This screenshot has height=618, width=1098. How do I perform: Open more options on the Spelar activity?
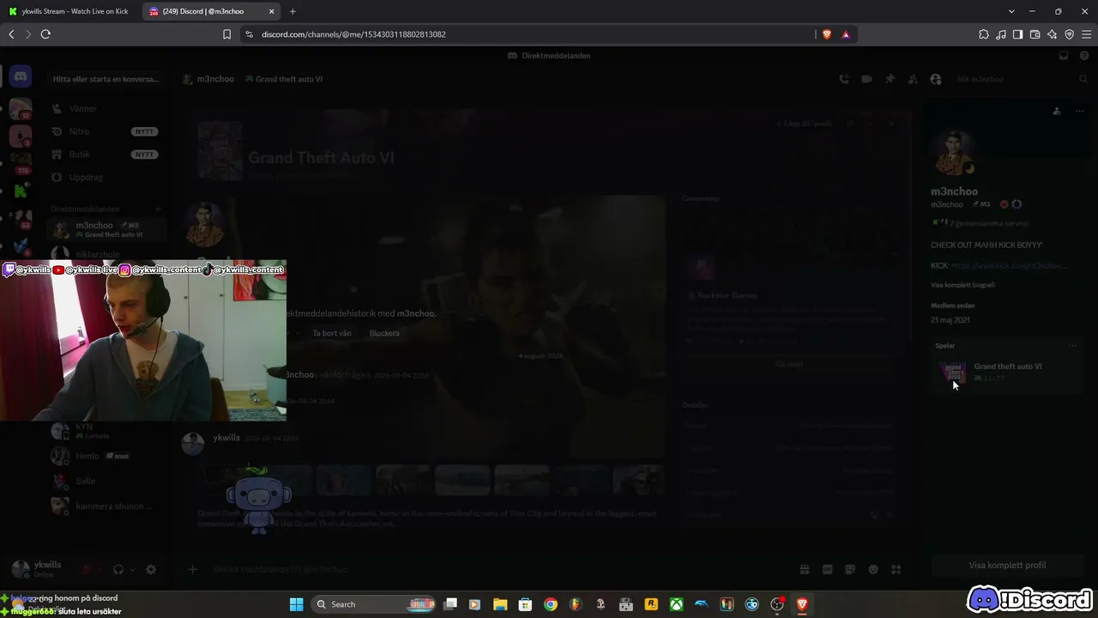(x=1072, y=346)
